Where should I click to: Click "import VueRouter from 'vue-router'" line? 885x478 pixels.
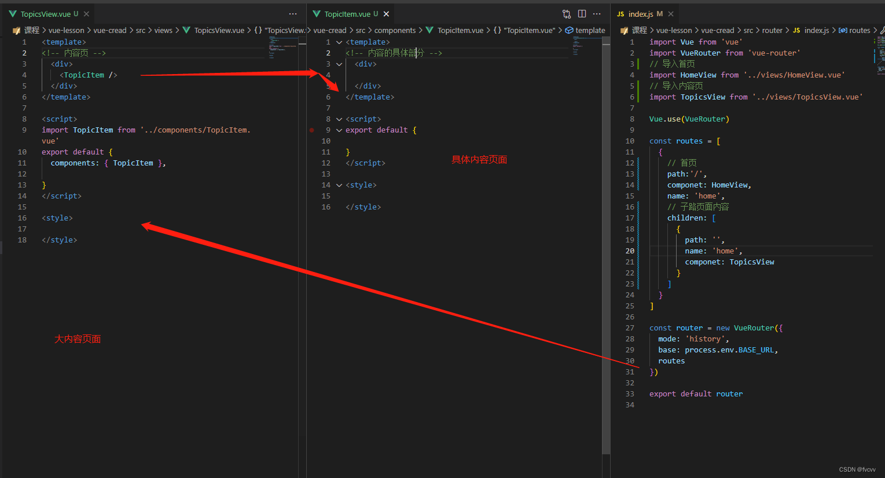[725, 53]
